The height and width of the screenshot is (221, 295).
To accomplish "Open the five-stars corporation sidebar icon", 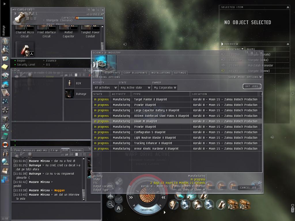I will [x=5, y=110].
